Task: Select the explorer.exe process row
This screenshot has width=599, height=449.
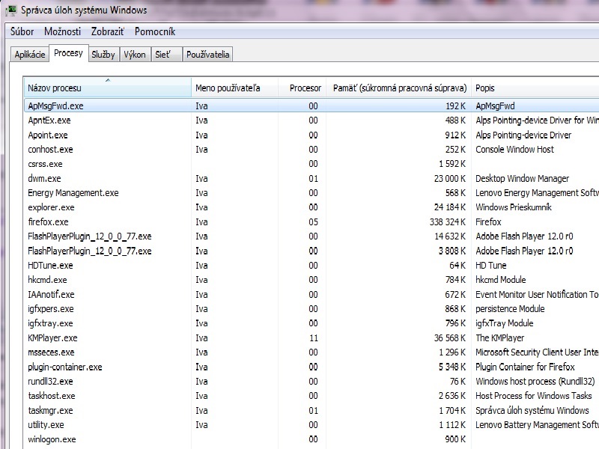Action: (x=51, y=207)
